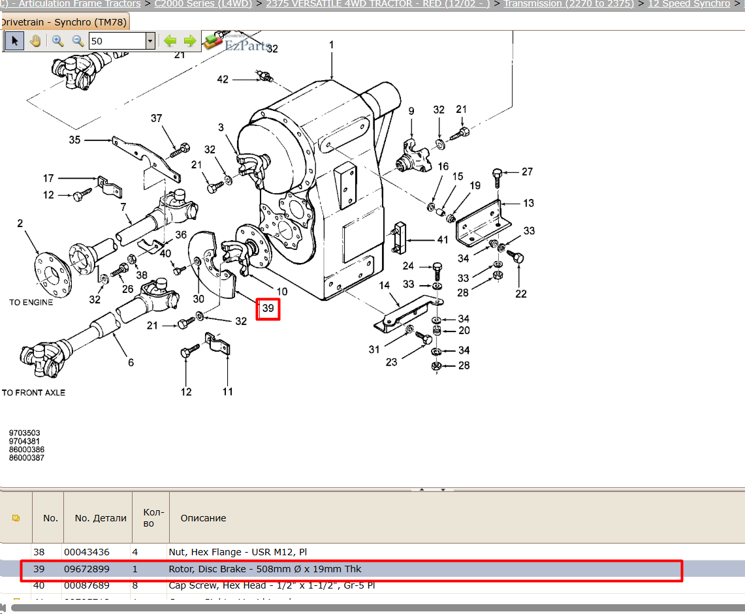Click callout 20 in the diagram
The width and height of the screenshot is (745, 614).
pos(464,331)
